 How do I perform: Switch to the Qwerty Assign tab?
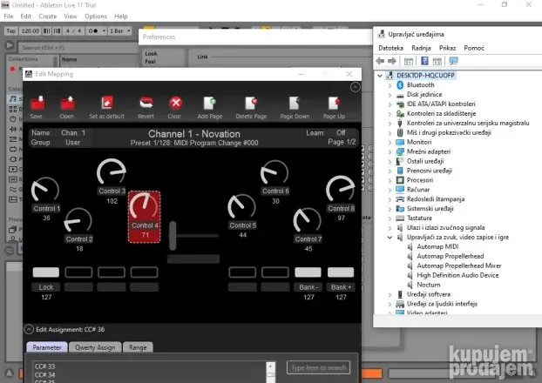click(95, 347)
